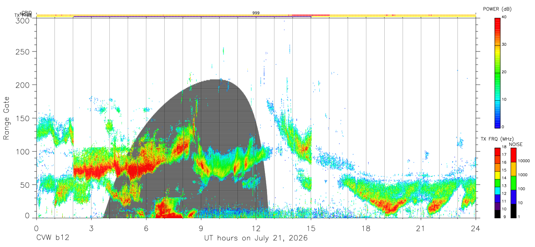The width and height of the screenshot is (535, 247).
Task: Click the "UT hours on July 21, 2026" label
Action: tap(256, 238)
